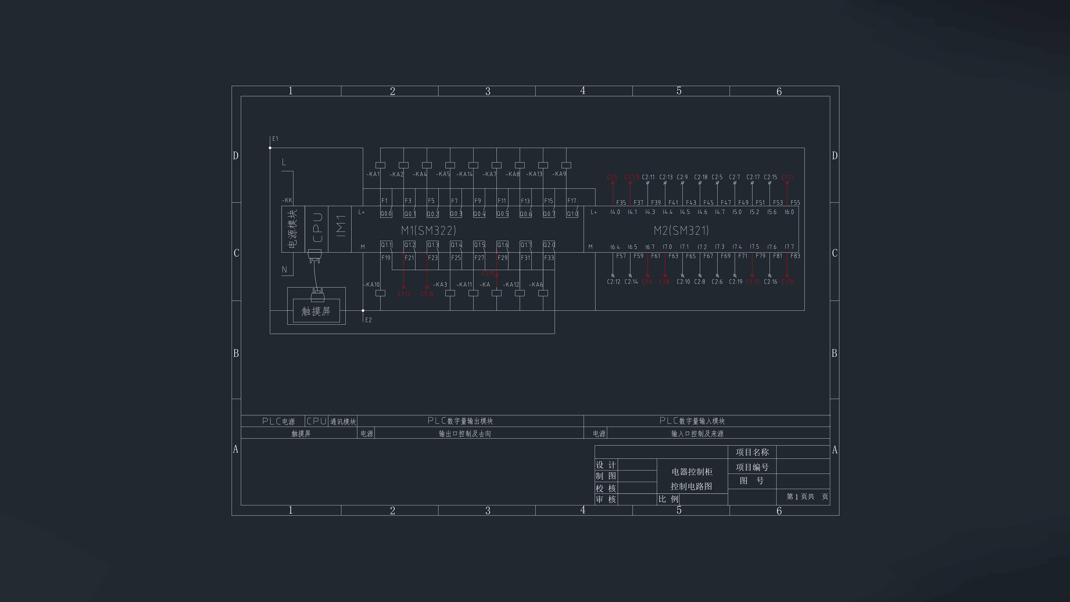
Task: Pick output terminal Q1.6
Action: click(x=502, y=245)
